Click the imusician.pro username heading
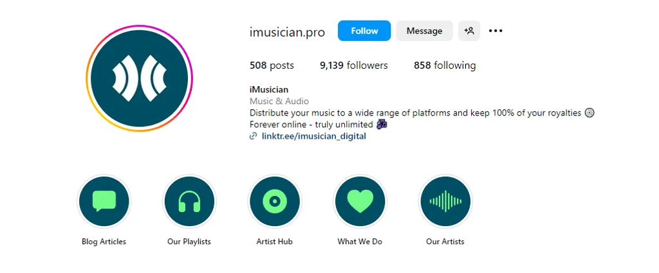This screenshot has height=273, width=659. point(287,31)
